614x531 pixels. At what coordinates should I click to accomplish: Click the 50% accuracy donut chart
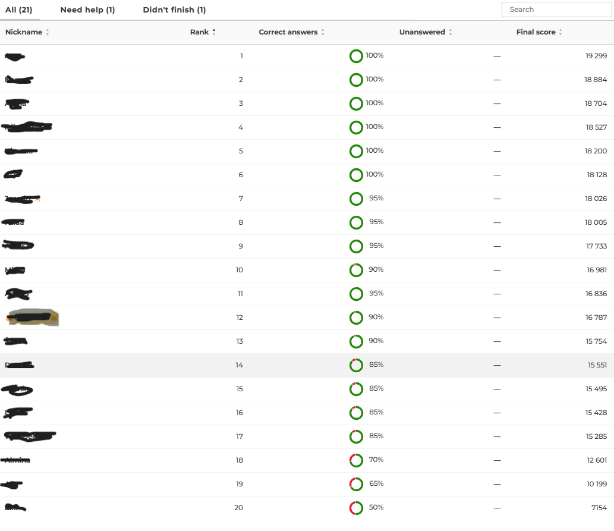click(x=356, y=508)
